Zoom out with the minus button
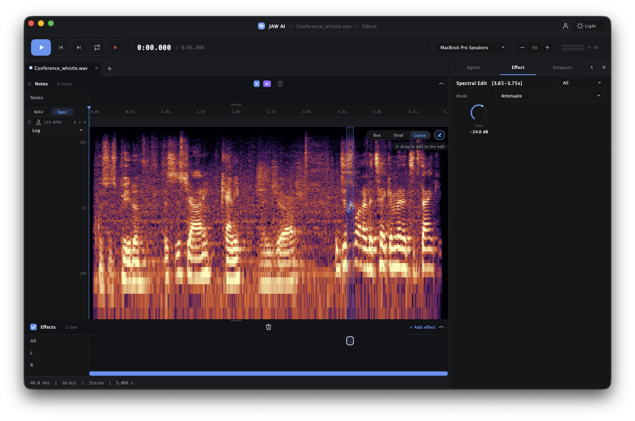 point(522,47)
